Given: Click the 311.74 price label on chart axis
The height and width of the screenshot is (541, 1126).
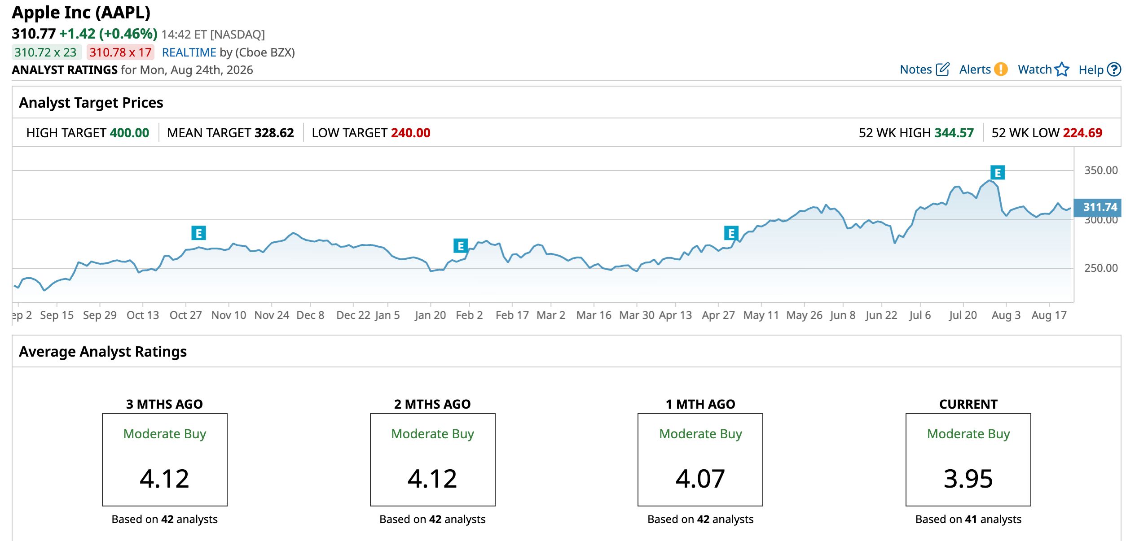Looking at the screenshot, I should point(1097,207).
